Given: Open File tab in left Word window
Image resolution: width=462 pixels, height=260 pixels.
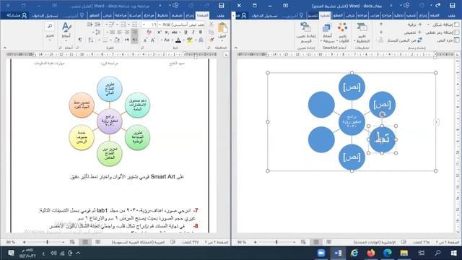Looking at the screenshot, I should [220, 15].
